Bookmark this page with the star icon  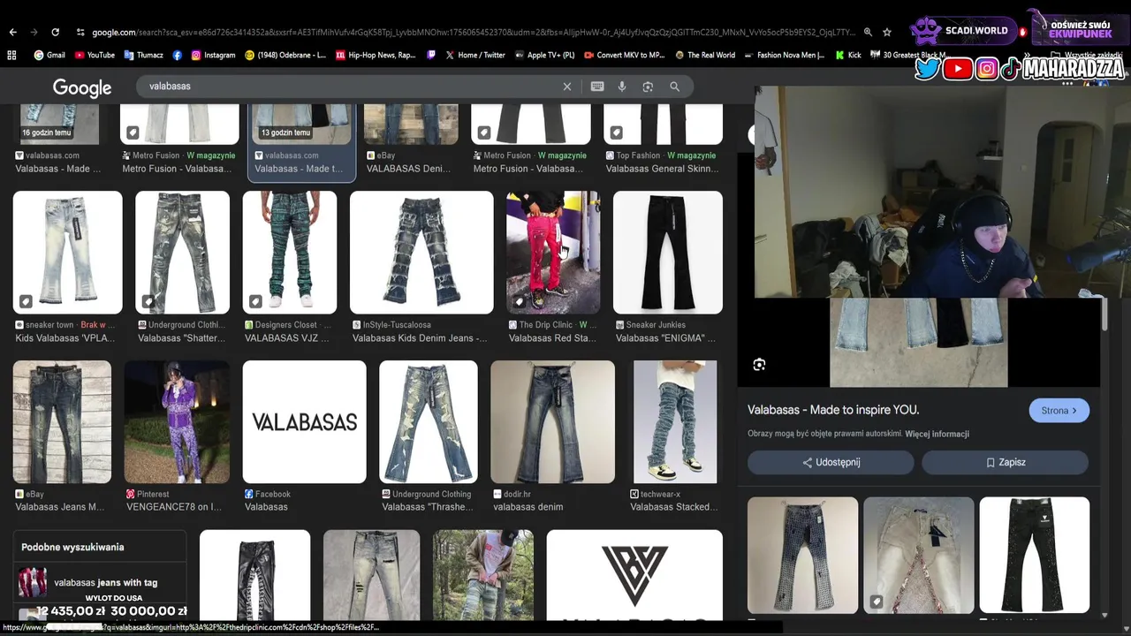(887, 32)
